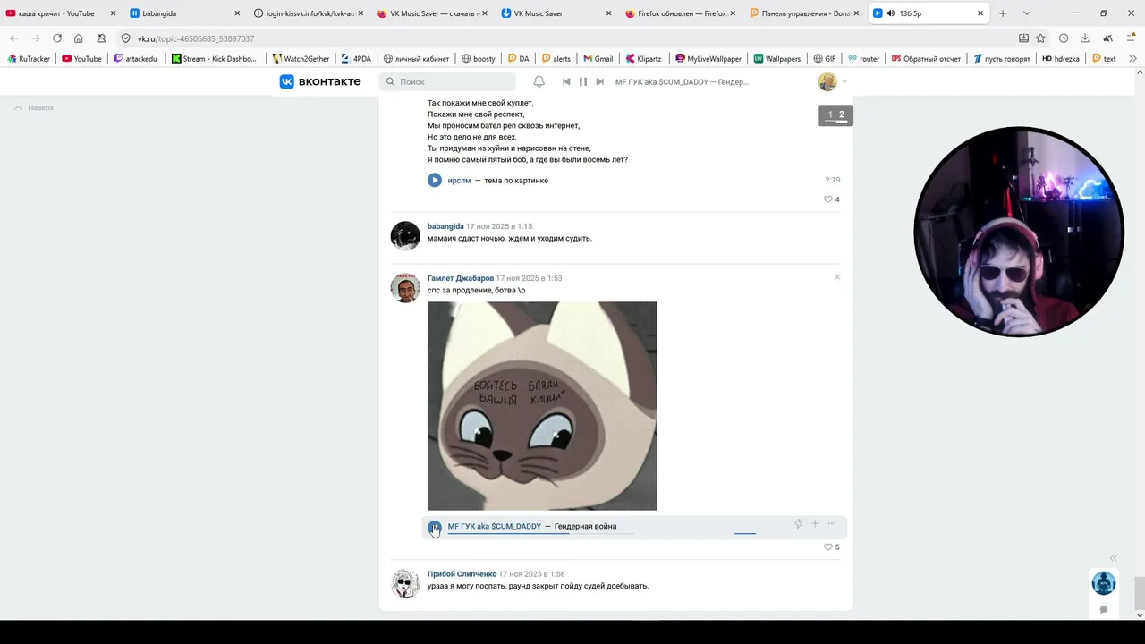The height and width of the screenshot is (644, 1145).
Task: Switch to the "каша кричит - YouTube" tab
Action: pyautogui.click(x=56, y=13)
